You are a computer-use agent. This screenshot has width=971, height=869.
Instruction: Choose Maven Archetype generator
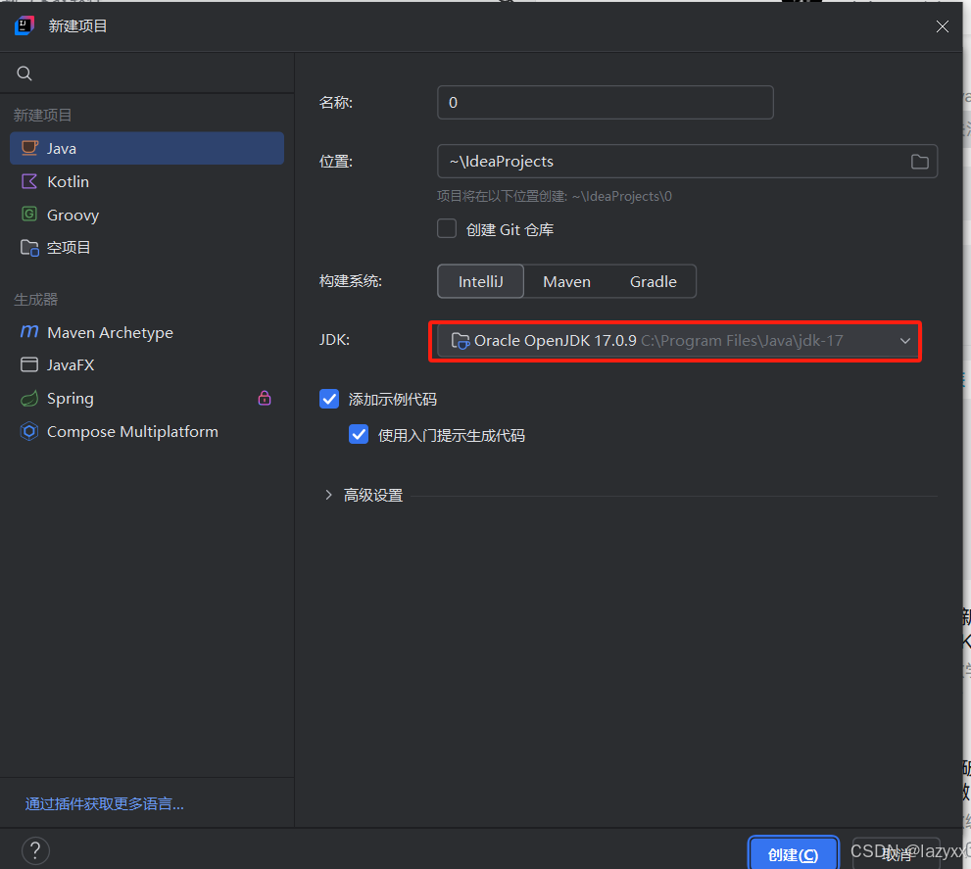coord(147,332)
